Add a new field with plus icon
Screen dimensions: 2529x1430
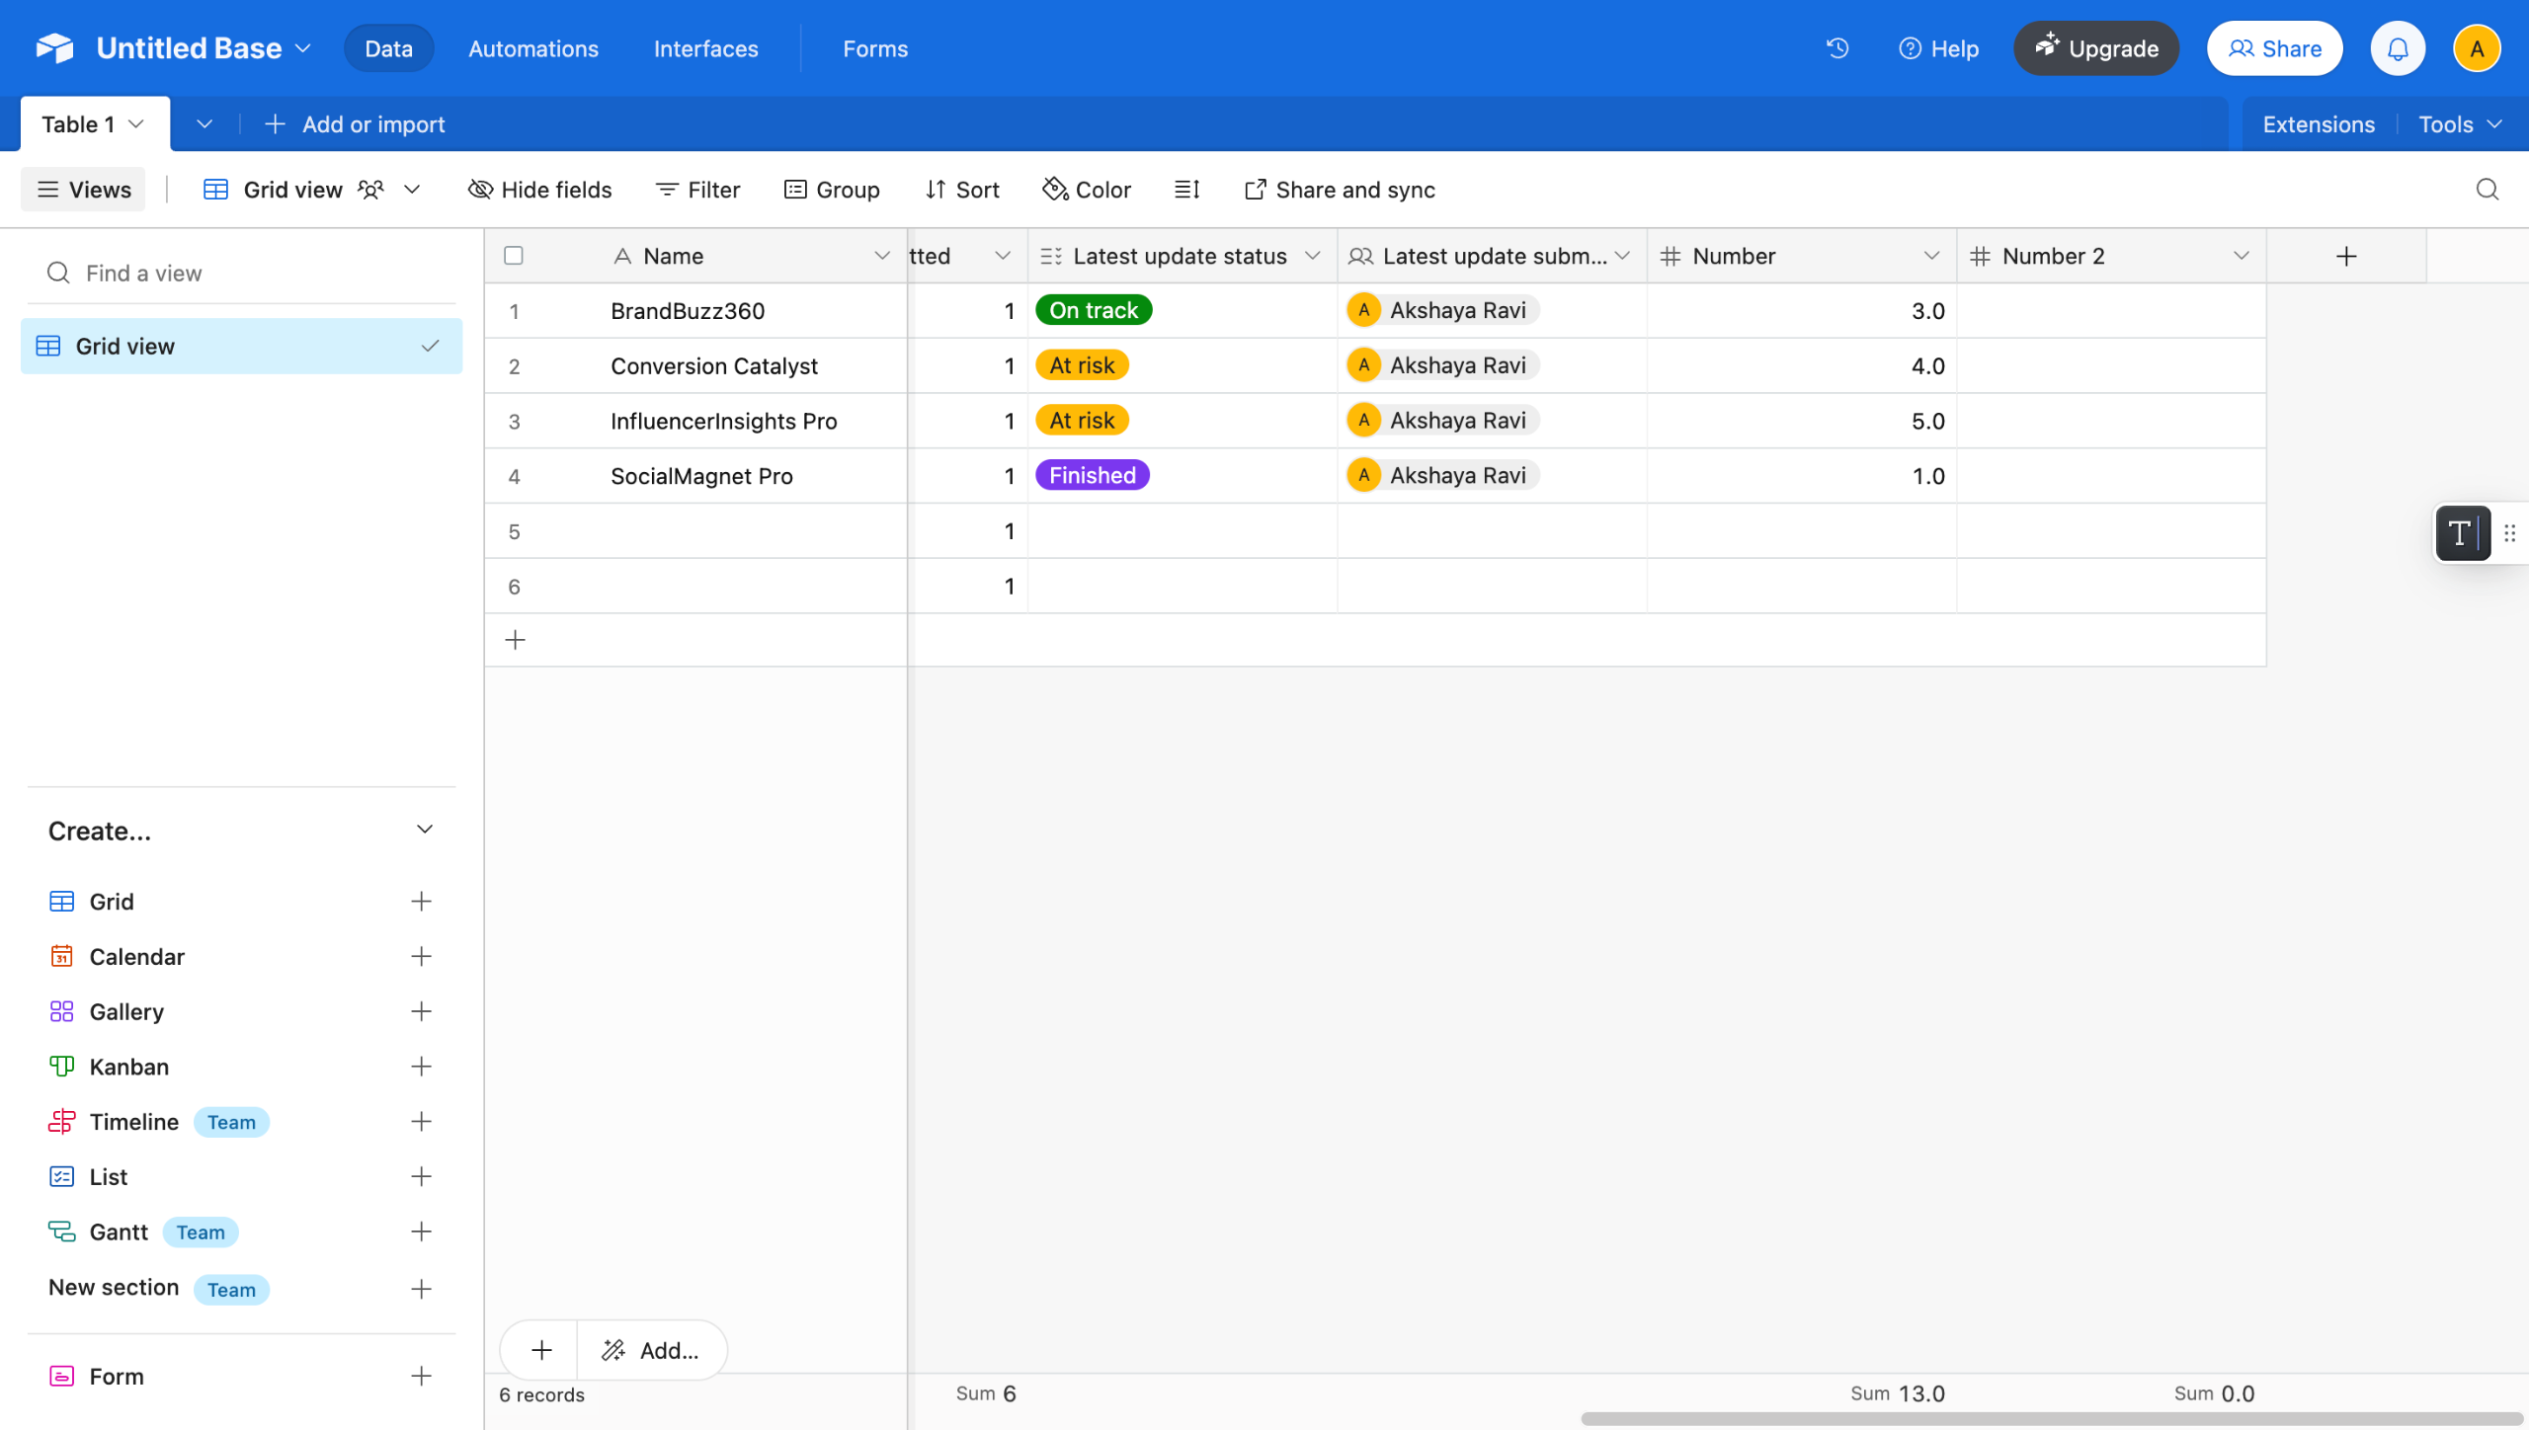point(2346,257)
